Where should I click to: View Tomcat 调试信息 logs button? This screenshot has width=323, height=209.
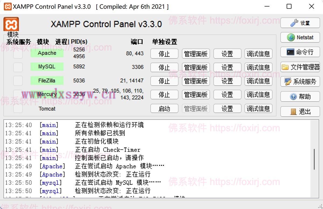pyautogui.click(x=258, y=108)
